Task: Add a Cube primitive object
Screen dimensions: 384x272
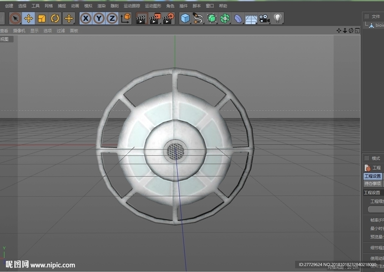Action: tap(185, 18)
